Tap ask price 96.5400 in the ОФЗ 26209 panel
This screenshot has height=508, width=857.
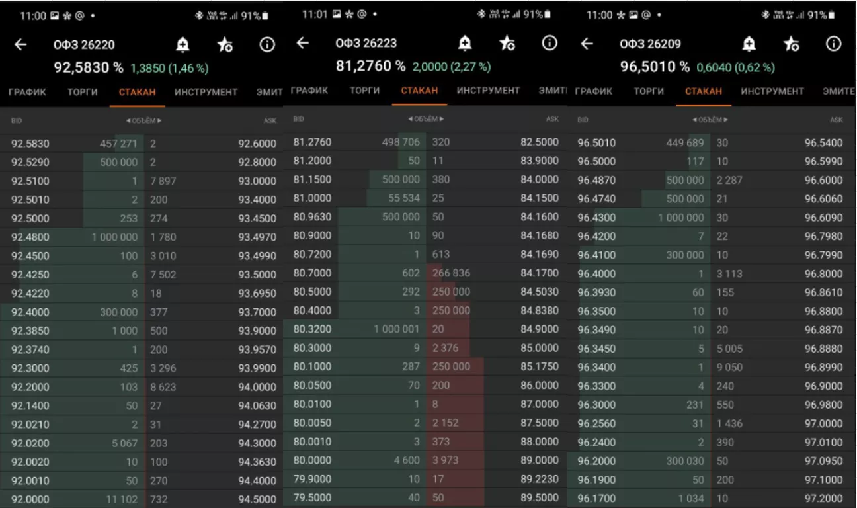pos(824,143)
